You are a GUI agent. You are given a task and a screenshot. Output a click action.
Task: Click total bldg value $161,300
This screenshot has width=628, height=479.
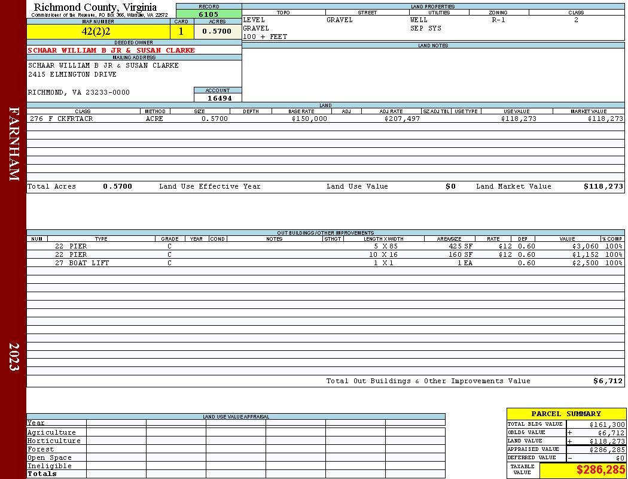click(x=607, y=425)
